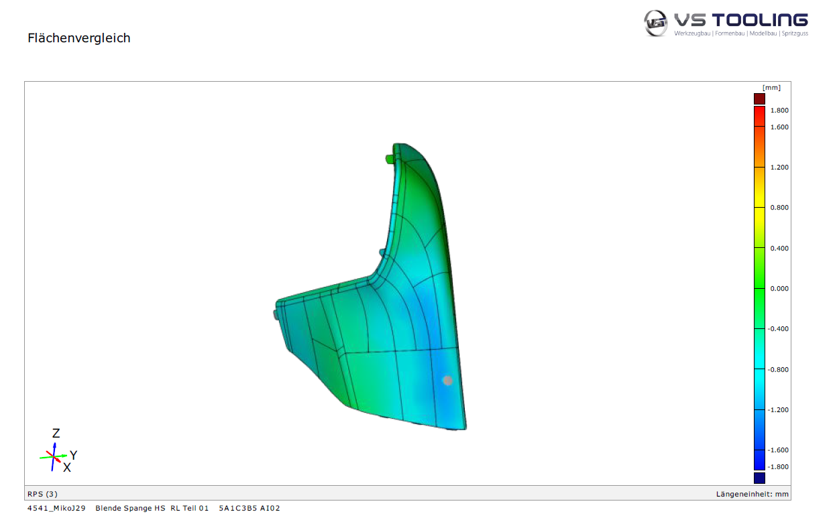Select the small pin on the part's left end
The image size is (835, 526).
(x=275, y=314)
